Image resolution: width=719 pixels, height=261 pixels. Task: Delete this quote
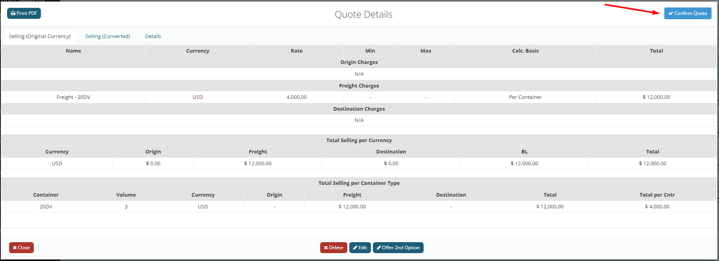click(x=333, y=248)
